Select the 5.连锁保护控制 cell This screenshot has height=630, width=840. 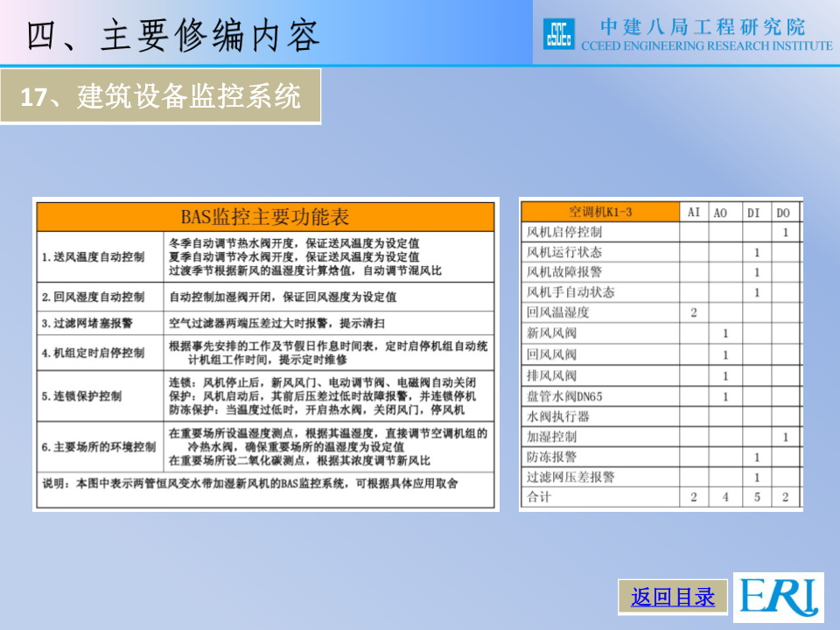pyautogui.click(x=100, y=395)
